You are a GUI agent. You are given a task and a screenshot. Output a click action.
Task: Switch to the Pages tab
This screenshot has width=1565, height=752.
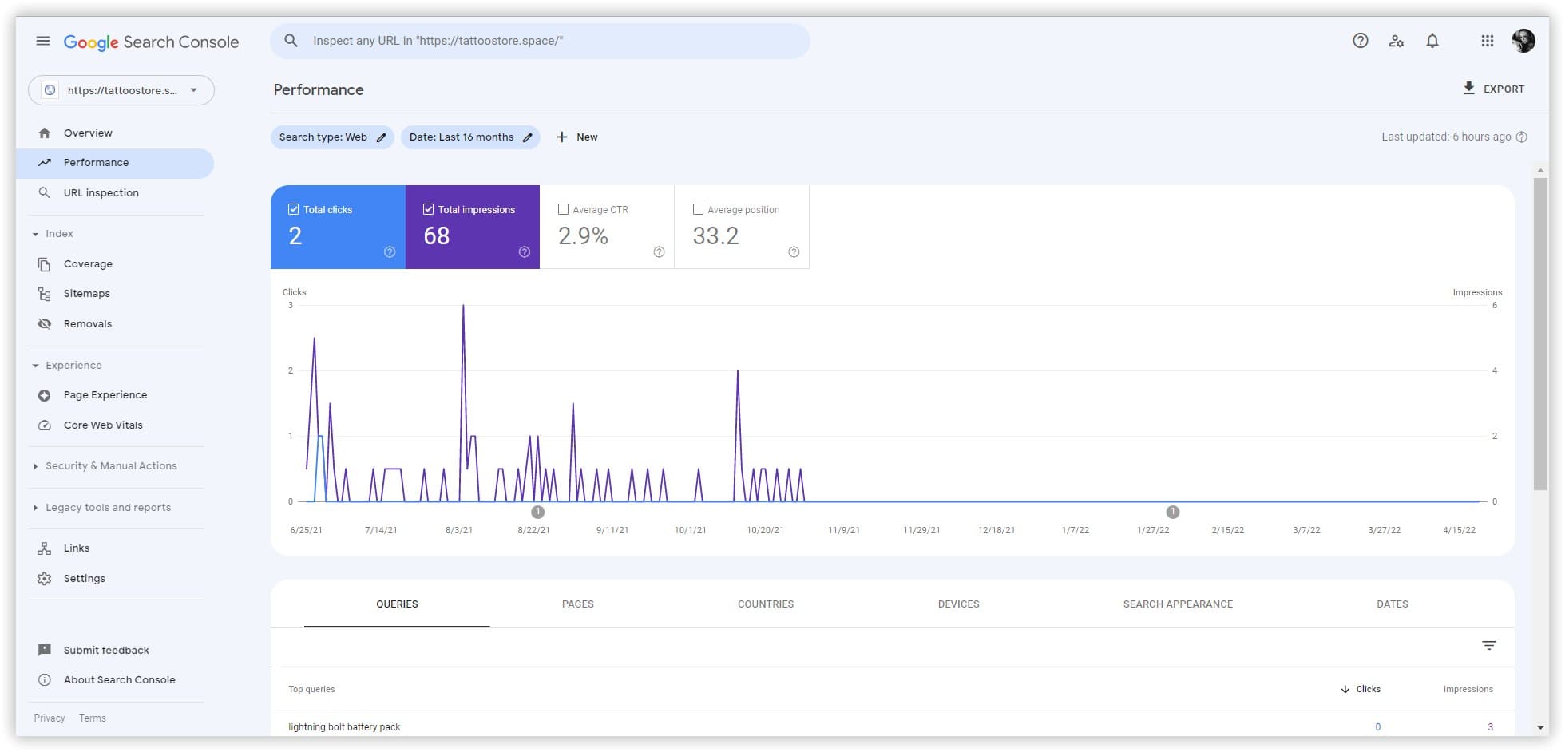(x=577, y=604)
